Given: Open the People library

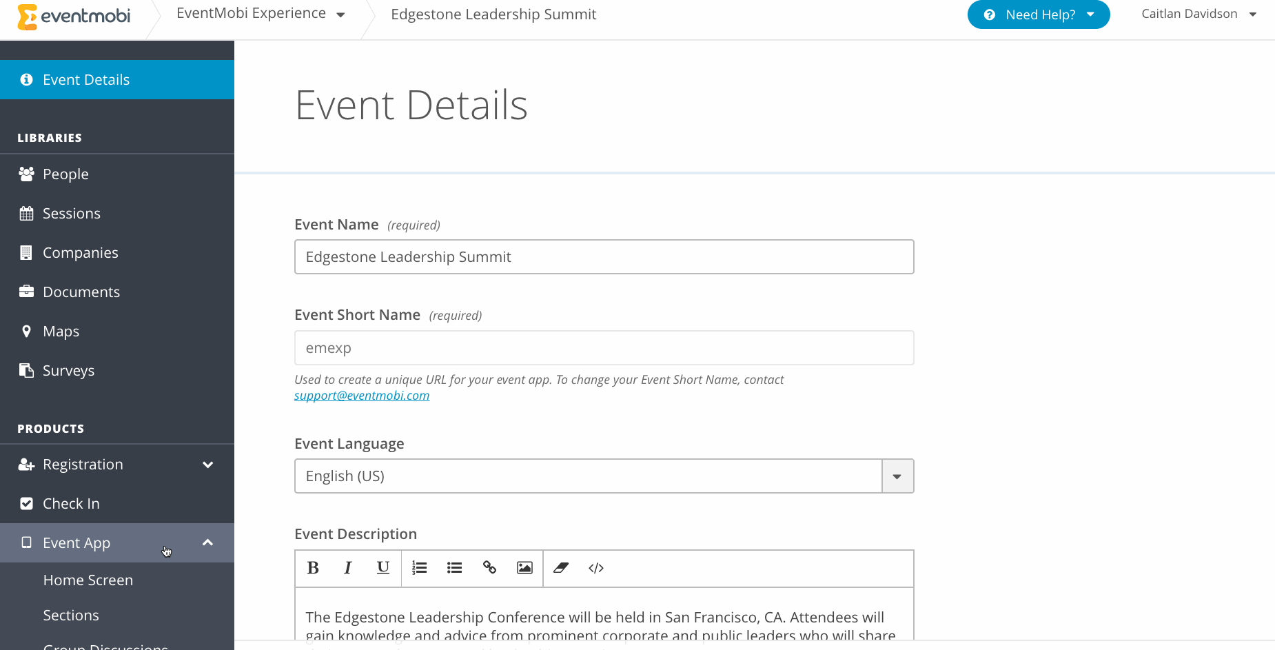Looking at the screenshot, I should (x=117, y=174).
